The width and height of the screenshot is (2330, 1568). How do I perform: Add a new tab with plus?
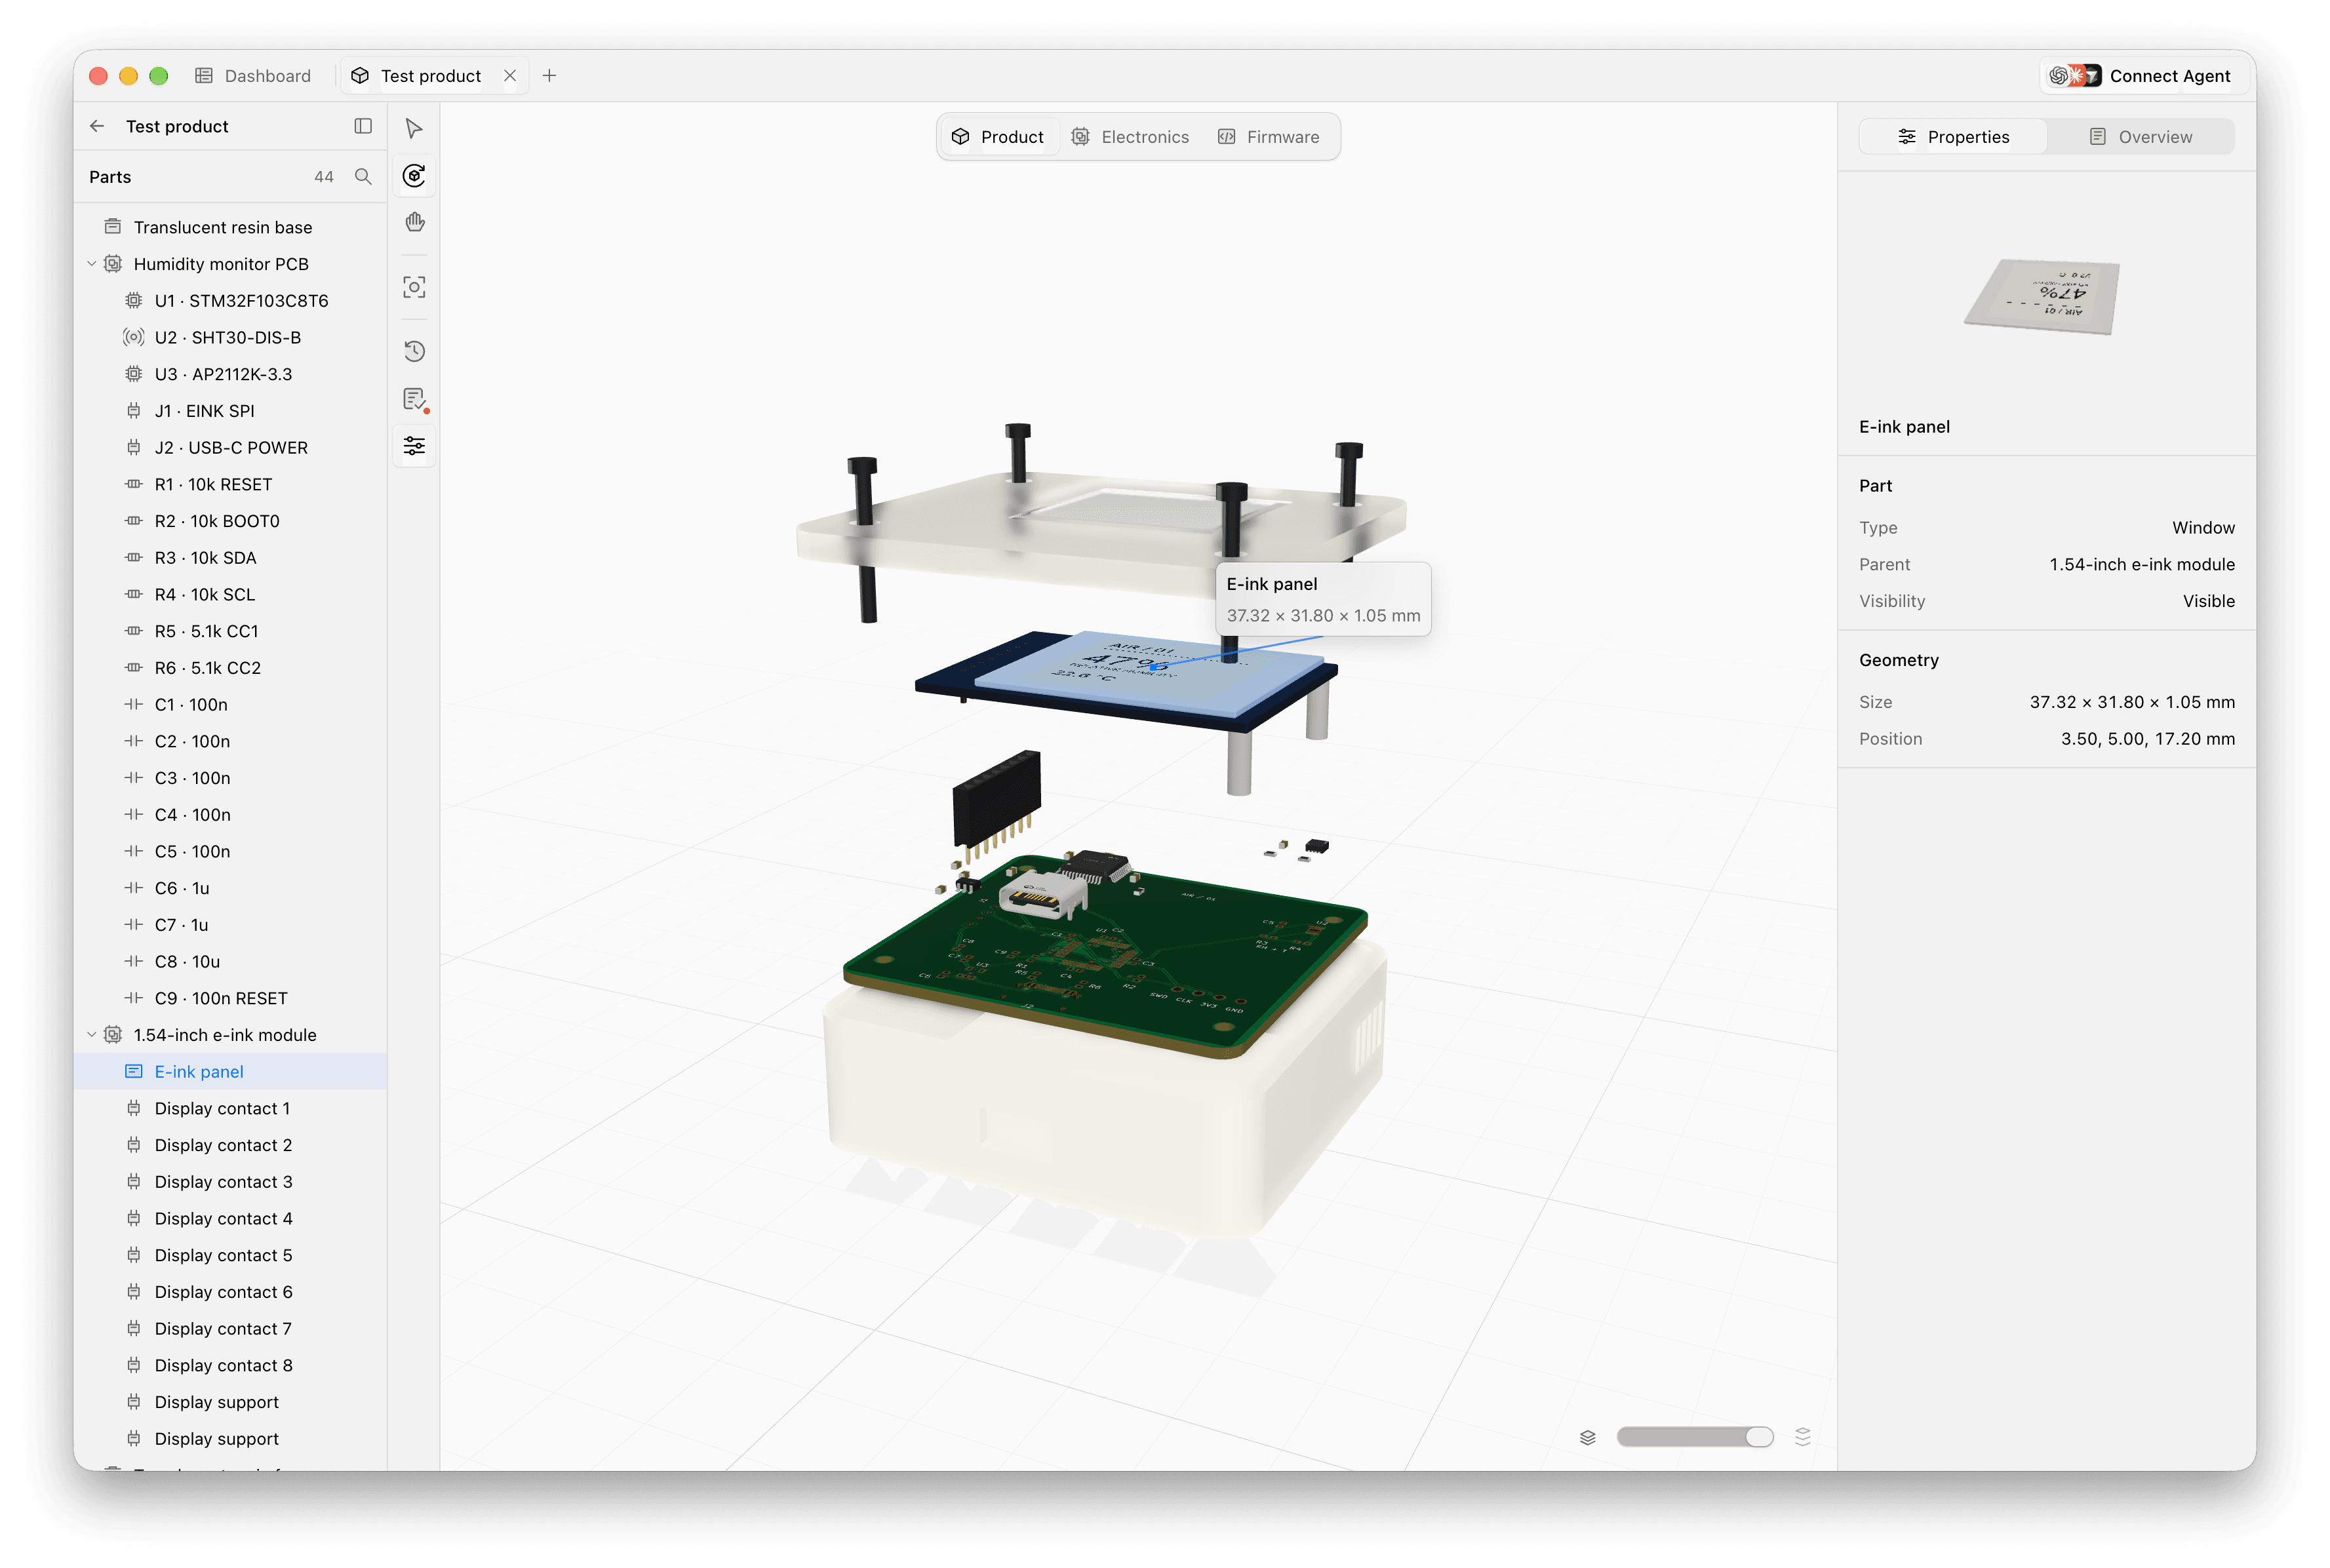(549, 76)
